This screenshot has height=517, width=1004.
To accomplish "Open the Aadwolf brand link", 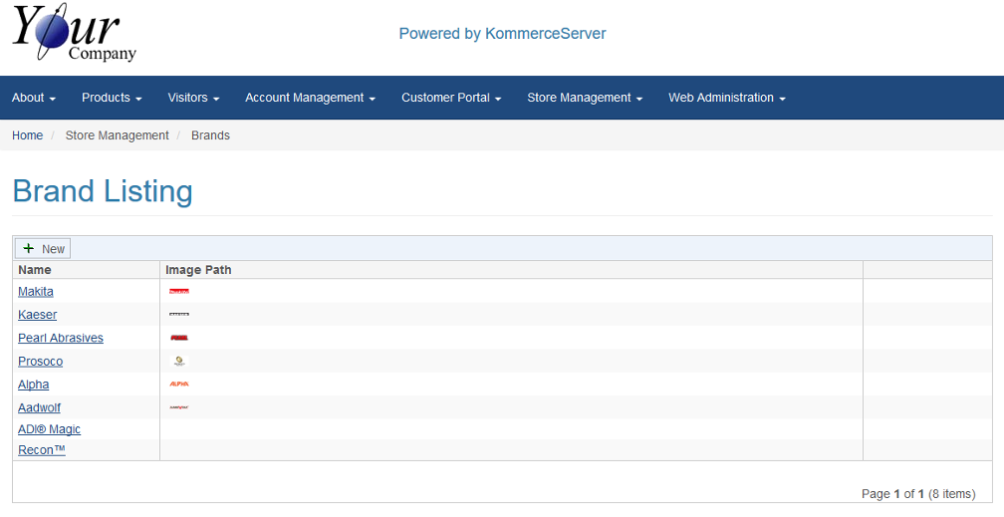I will (x=40, y=407).
